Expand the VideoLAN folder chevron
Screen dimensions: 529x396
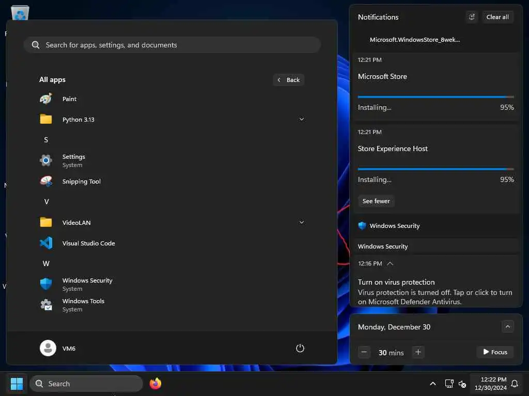pos(302,222)
